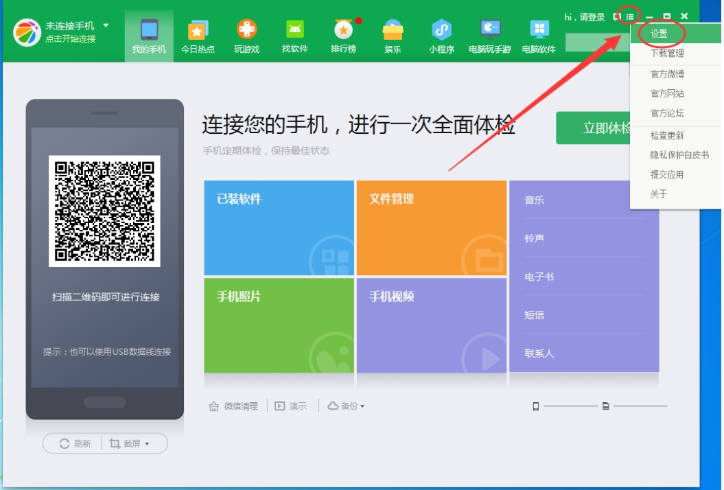Click '手机定期体检，保持最佳状态' text

click(266, 150)
